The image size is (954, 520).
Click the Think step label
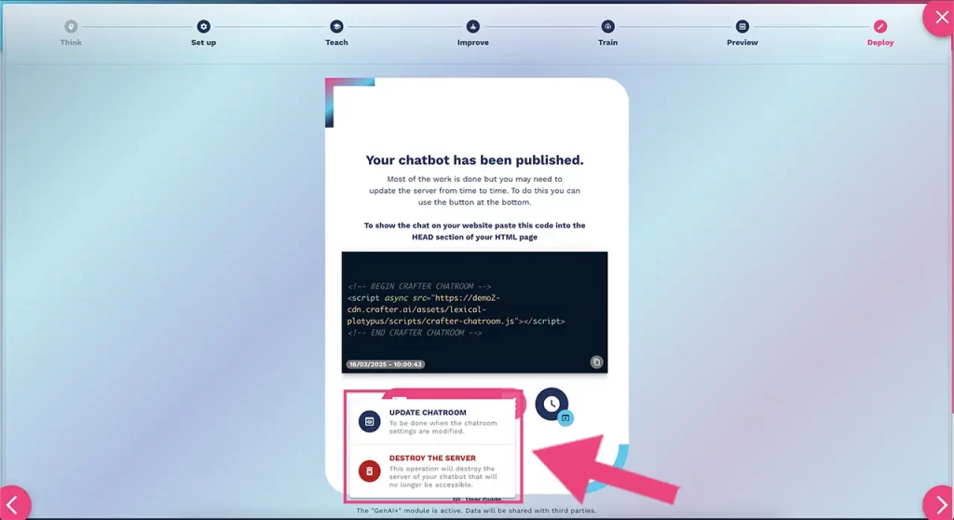point(71,43)
